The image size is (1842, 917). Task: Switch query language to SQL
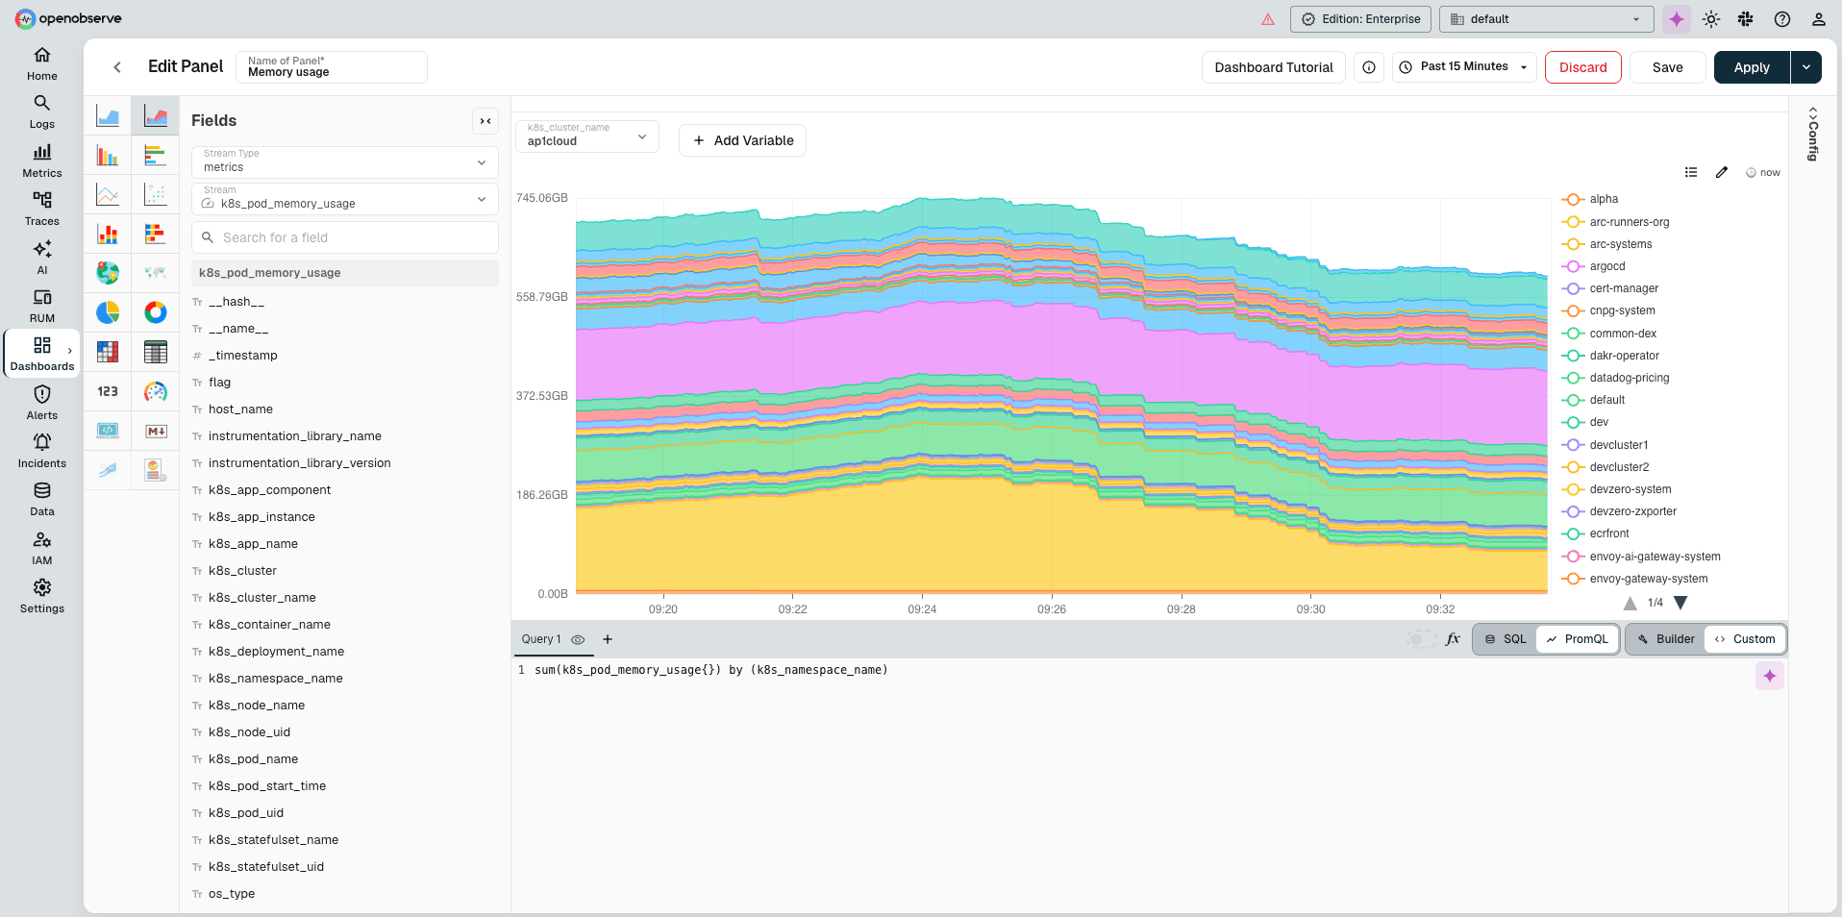[1506, 639]
